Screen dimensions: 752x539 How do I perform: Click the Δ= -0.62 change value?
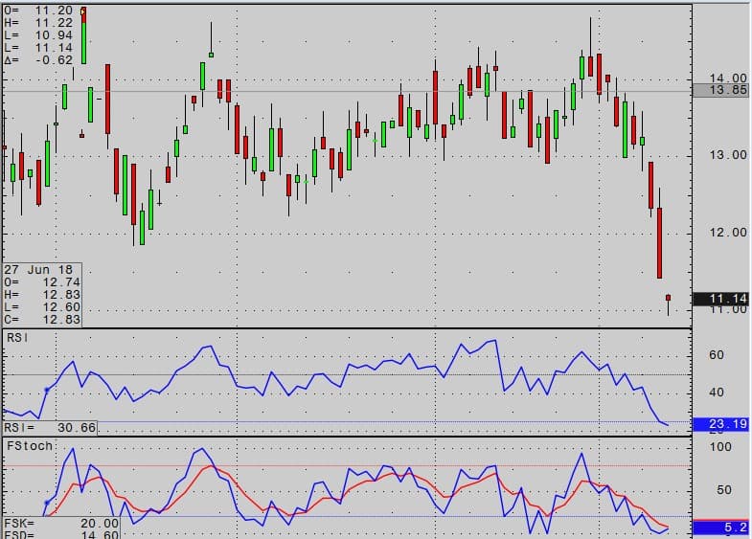[38, 60]
